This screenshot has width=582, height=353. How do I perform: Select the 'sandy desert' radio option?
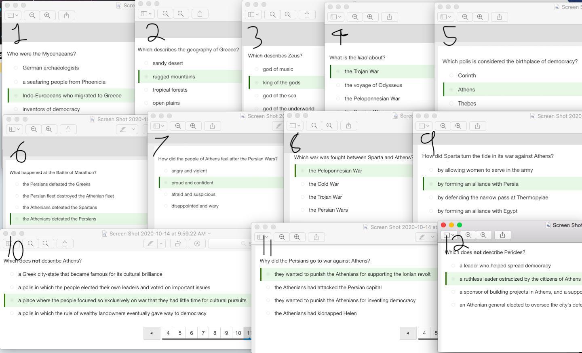pos(146,63)
